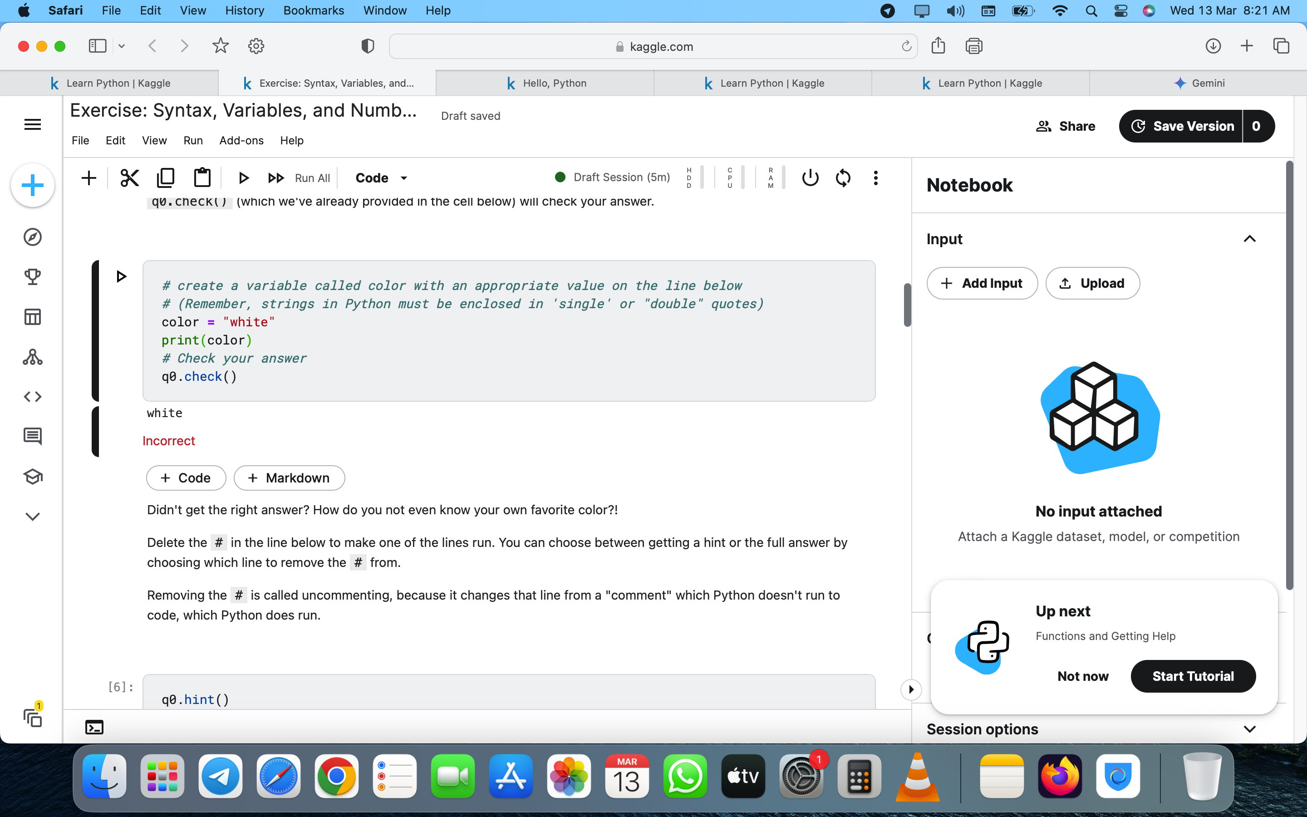1307x817 pixels.
Task: Click the scissors cut cell icon
Action: (x=130, y=178)
